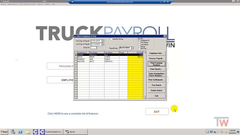Click the Employee Id column header
240x135 pixels.
pyautogui.click(x=83, y=52)
